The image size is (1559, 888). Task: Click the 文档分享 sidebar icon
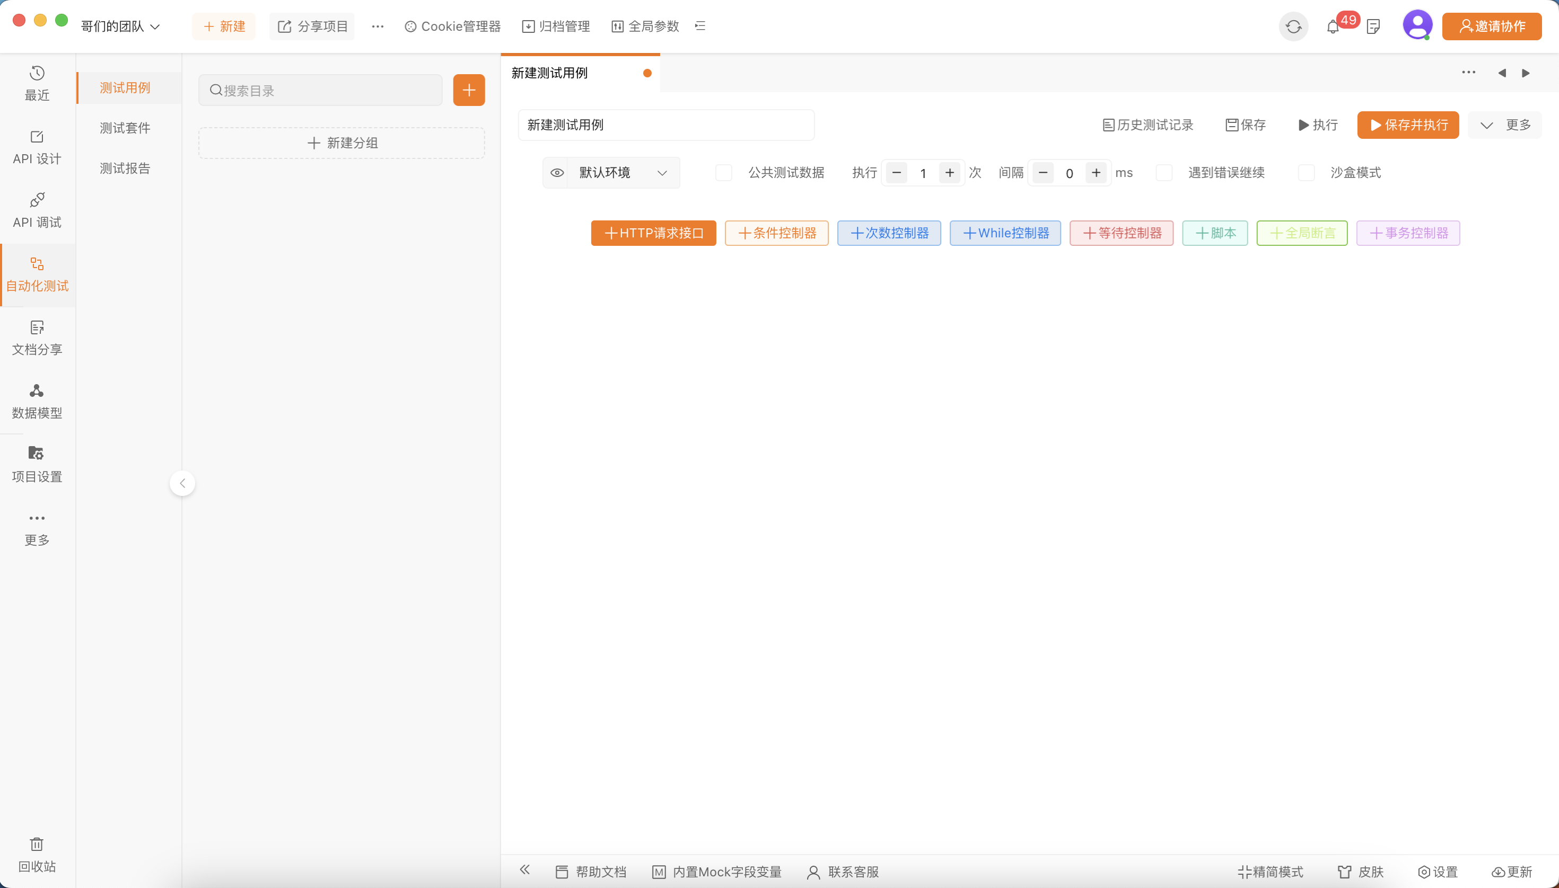[37, 337]
